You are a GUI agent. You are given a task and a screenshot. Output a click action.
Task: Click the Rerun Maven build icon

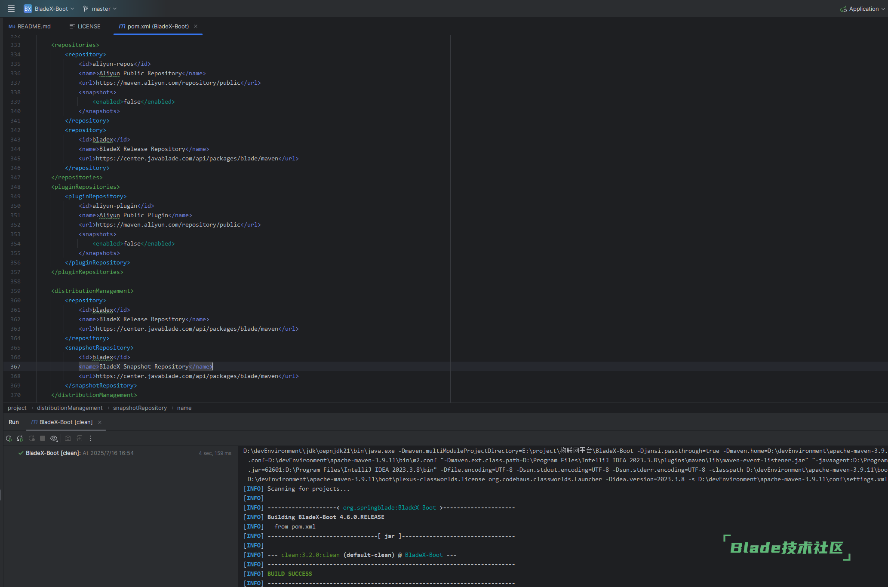point(9,438)
